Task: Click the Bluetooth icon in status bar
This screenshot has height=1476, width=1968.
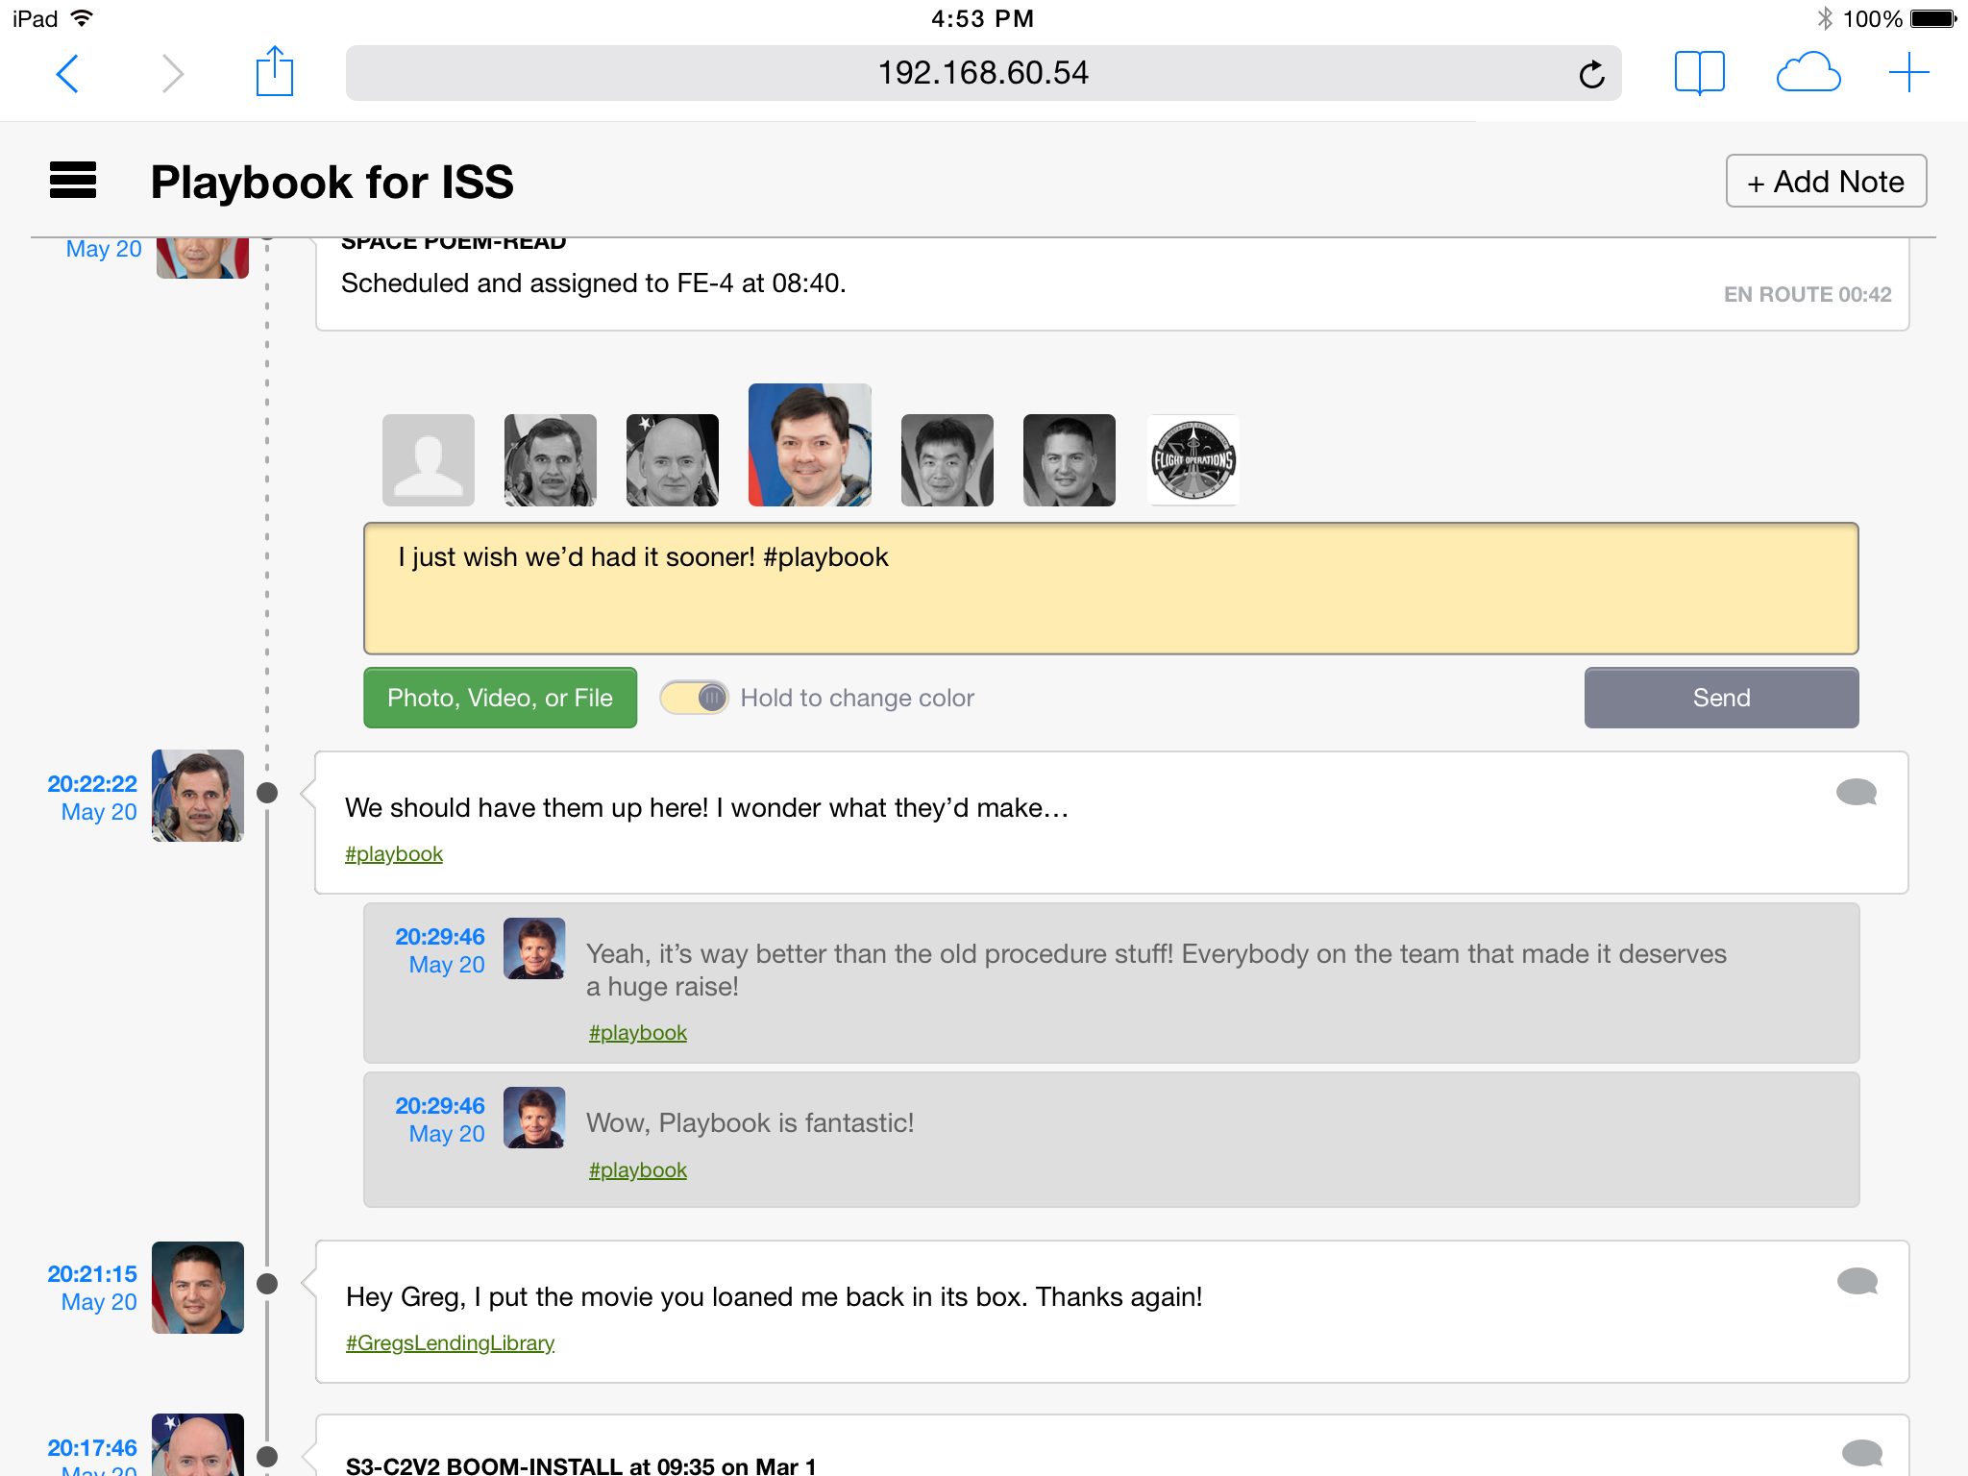Action: [1824, 18]
